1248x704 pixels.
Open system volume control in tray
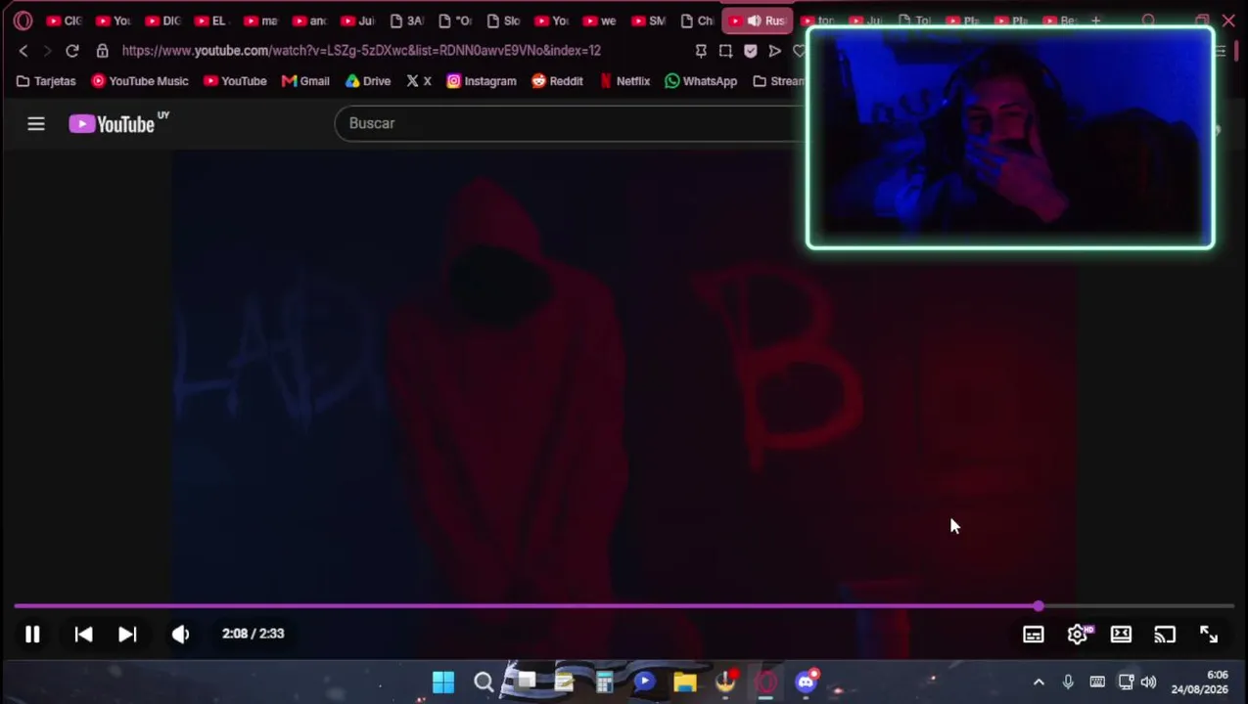point(1148,682)
